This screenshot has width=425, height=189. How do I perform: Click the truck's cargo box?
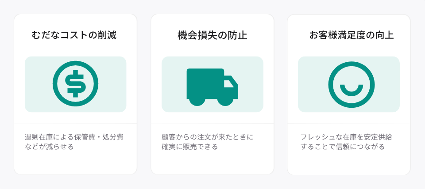(x=205, y=83)
